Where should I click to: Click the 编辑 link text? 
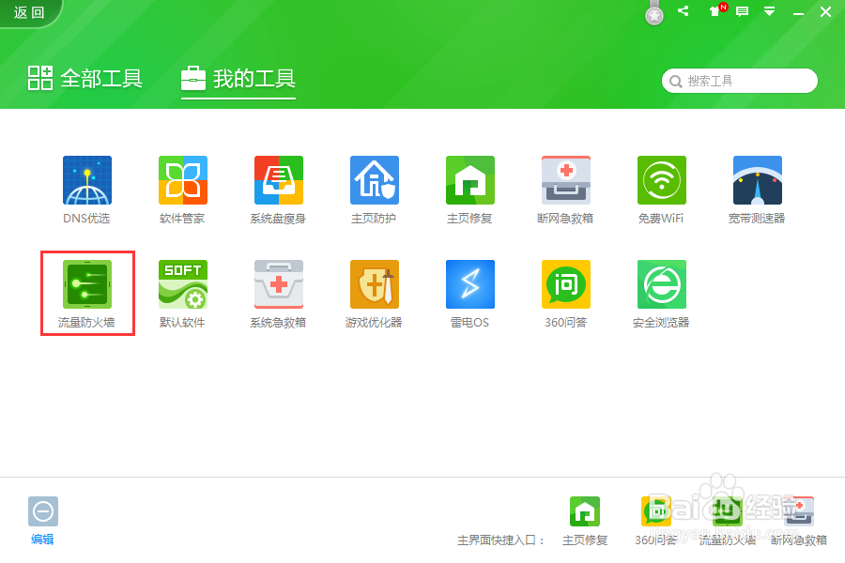[42, 540]
